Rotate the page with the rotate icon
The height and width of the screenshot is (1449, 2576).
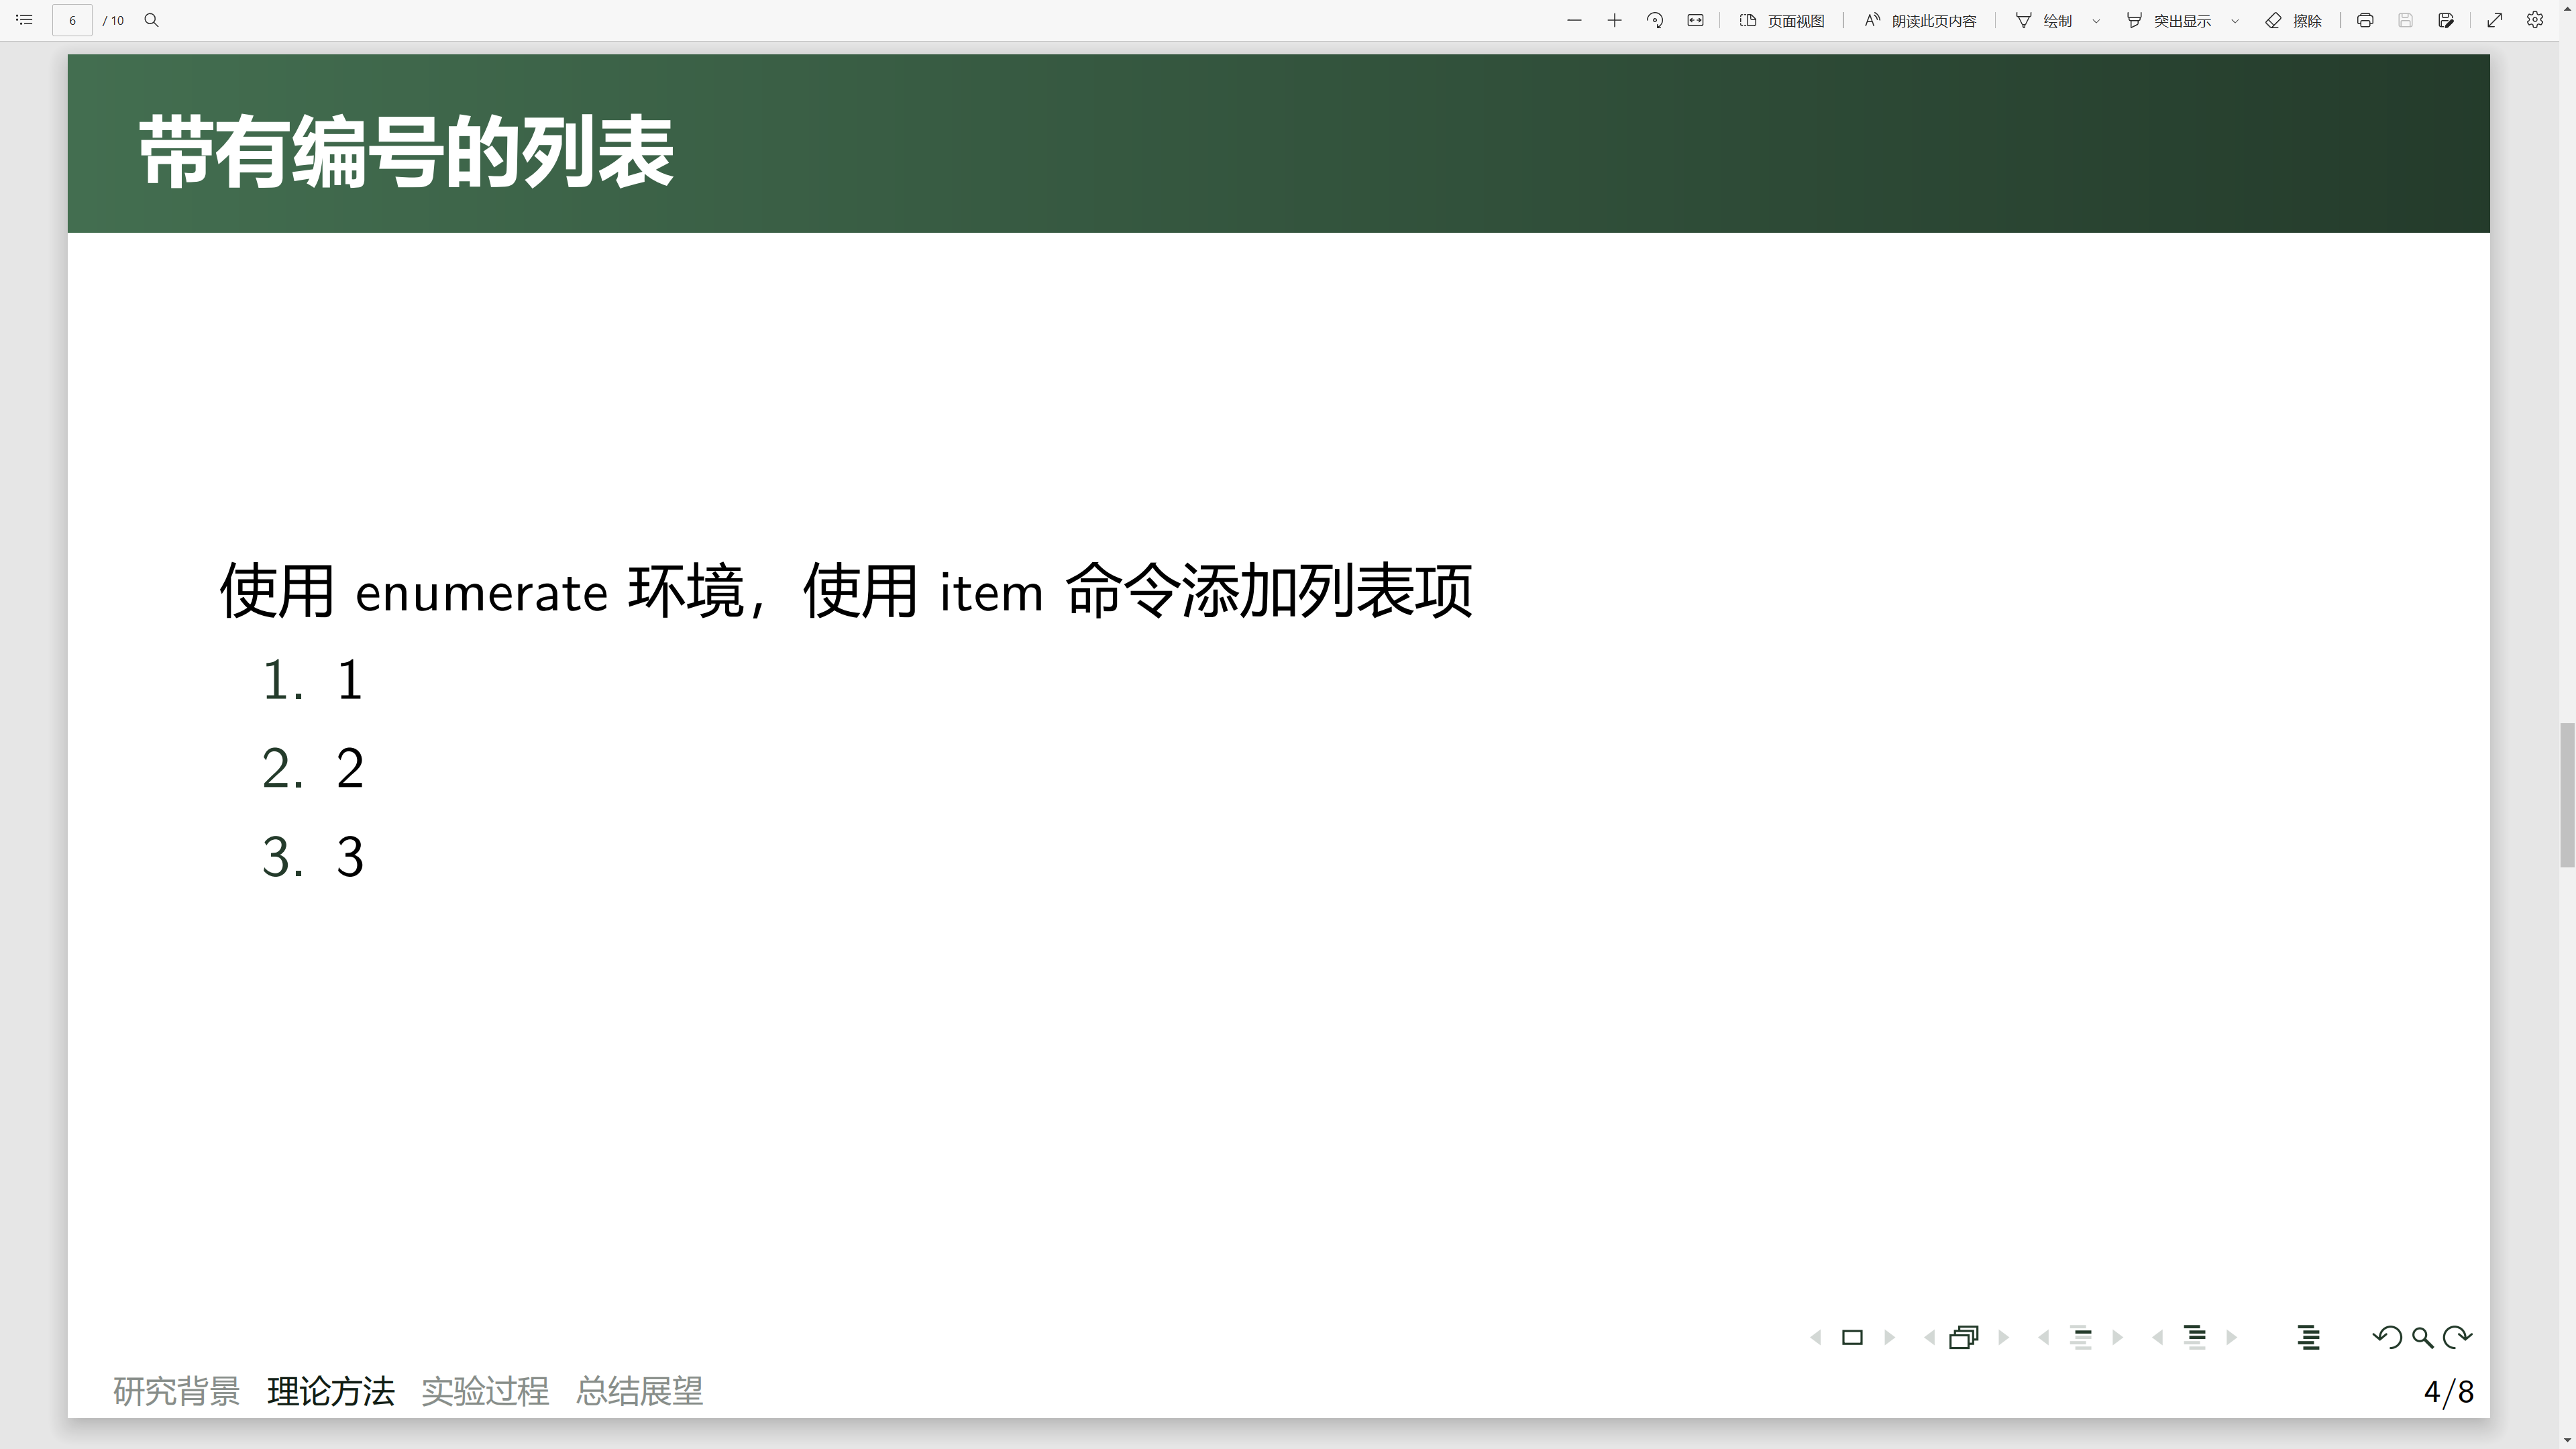[1655, 20]
